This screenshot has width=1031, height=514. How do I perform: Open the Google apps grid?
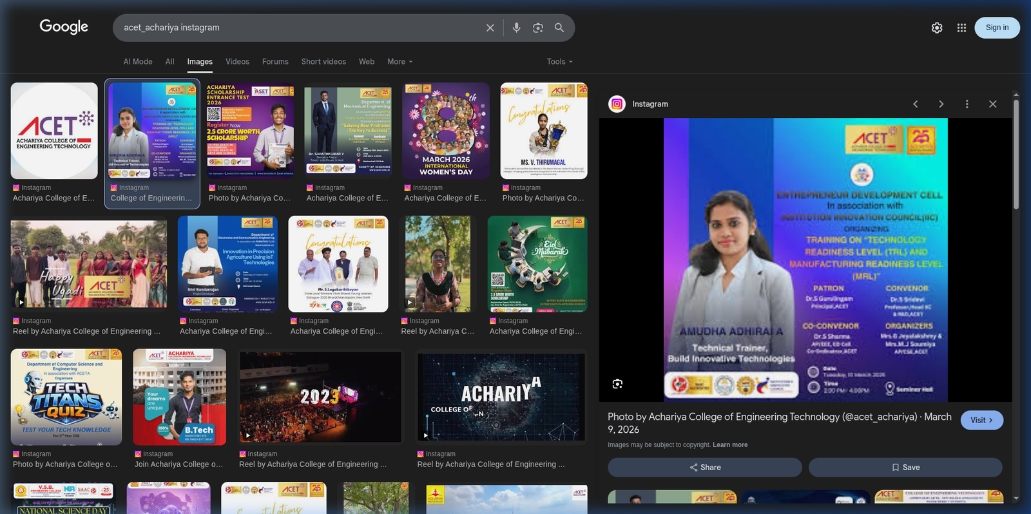(961, 28)
